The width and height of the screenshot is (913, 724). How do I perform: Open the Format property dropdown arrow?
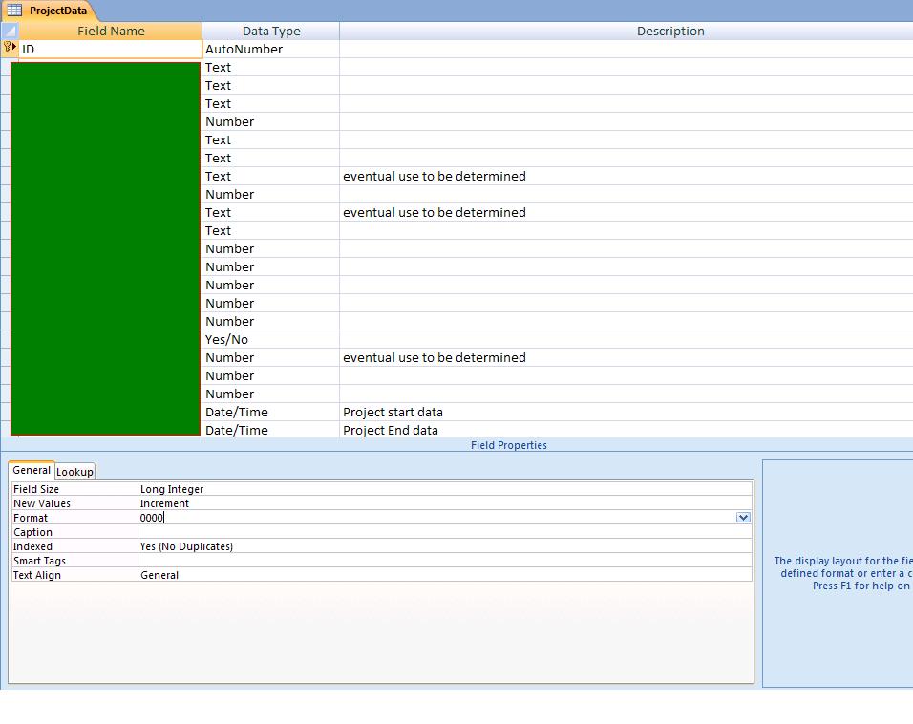pyautogui.click(x=743, y=518)
